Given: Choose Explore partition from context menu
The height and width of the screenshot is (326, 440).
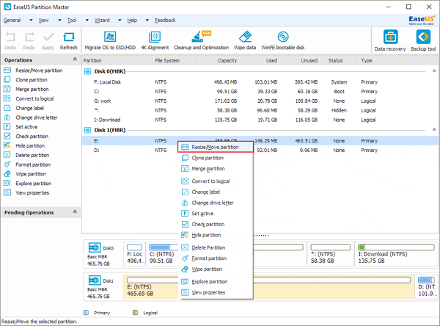Looking at the screenshot, I should tap(216, 282).
